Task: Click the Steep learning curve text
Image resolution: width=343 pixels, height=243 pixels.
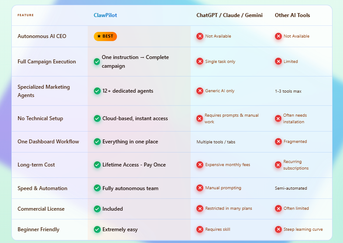Action: pyautogui.click(x=303, y=229)
